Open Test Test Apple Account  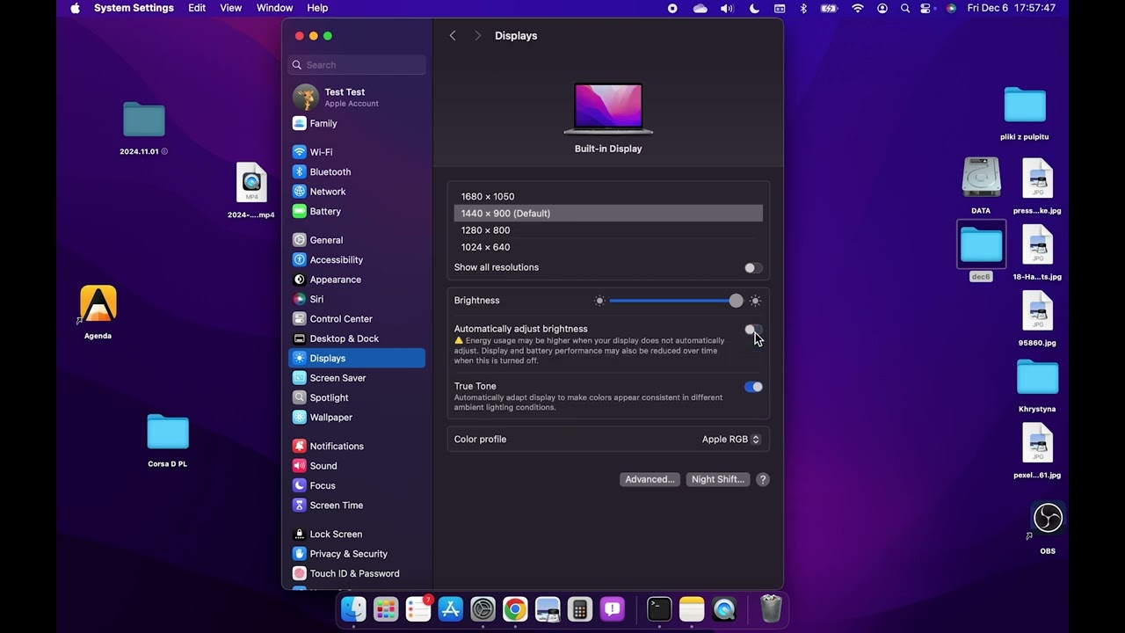357,97
